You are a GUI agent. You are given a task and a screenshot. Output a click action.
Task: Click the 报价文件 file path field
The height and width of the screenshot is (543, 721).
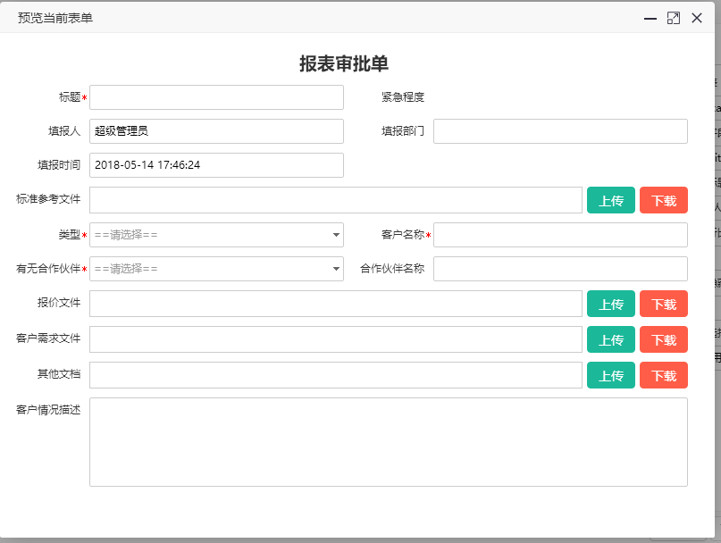pos(336,304)
